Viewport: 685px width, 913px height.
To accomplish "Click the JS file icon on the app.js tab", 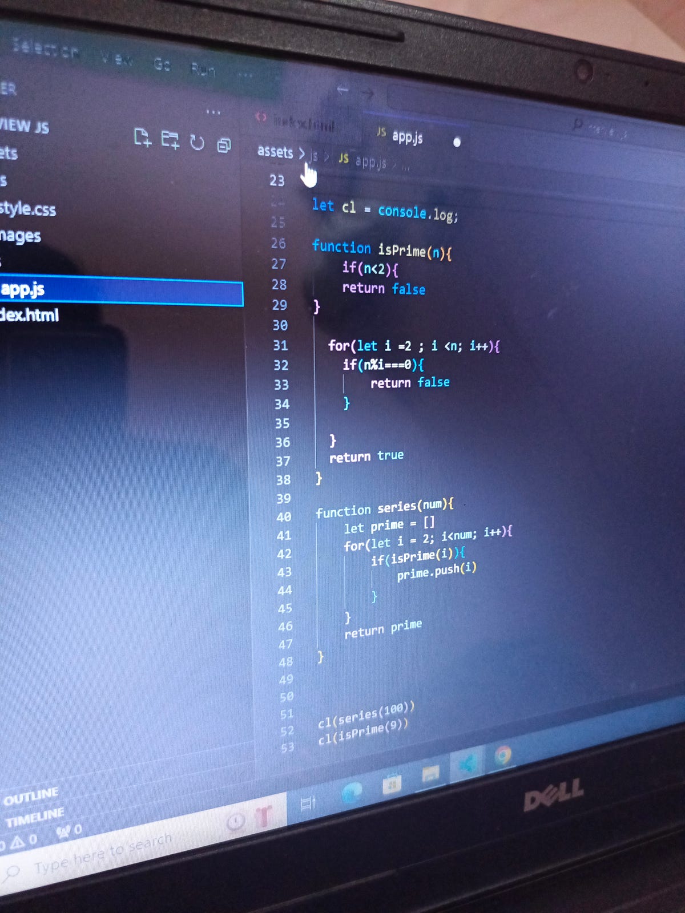I will click(x=381, y=132).
